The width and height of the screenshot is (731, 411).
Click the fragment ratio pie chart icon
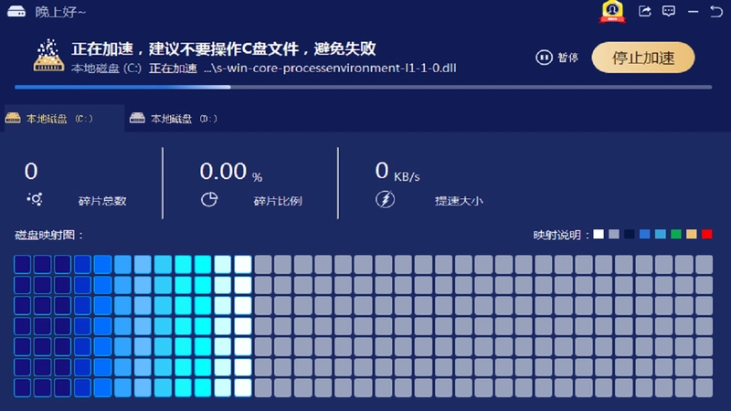click(209, 199)
